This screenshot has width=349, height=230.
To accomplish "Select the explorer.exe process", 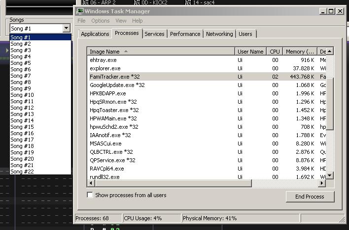I will pos(105,68).
